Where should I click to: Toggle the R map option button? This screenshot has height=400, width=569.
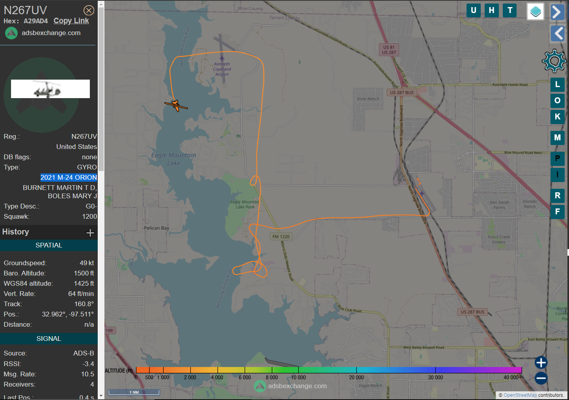click(557, 195)
